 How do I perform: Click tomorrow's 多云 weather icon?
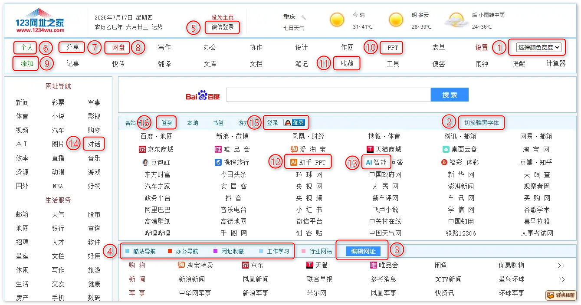[396, 20]
